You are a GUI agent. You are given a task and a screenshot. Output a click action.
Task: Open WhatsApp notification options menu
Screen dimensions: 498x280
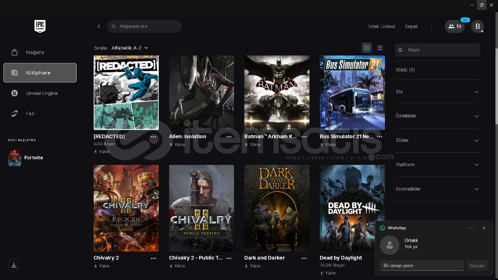(x=471, y=228)
